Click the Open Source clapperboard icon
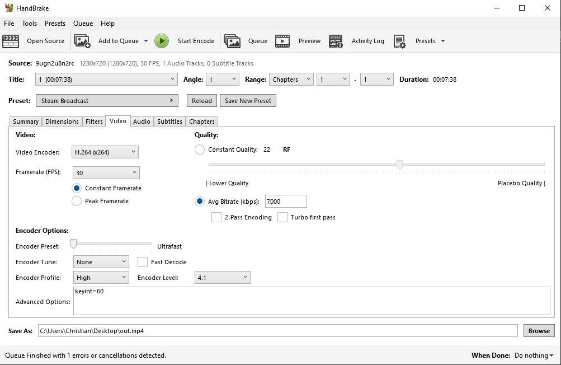This screenshot has width=561, height=365. [x=11, y=41]
